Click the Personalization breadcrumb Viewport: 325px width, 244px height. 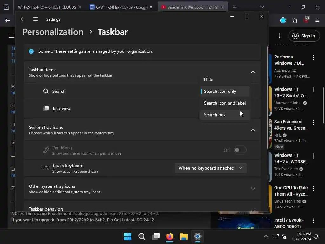53,32
